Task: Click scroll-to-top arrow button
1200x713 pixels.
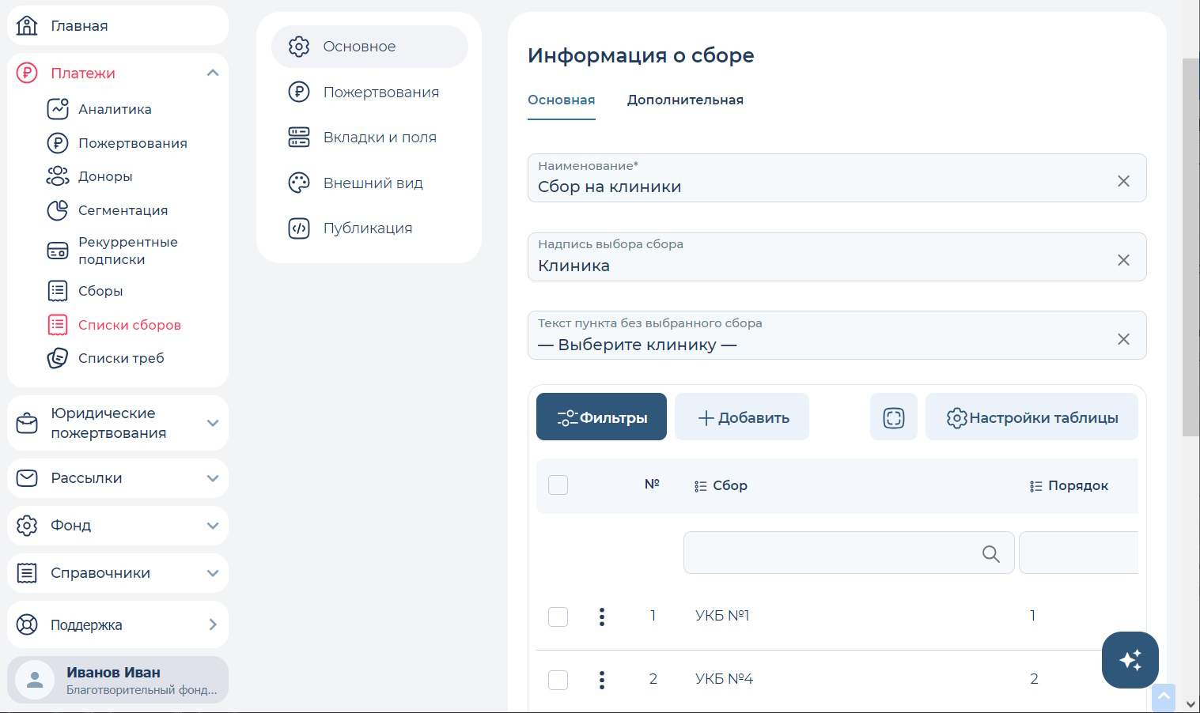Action: click(x=1164, y=696)
